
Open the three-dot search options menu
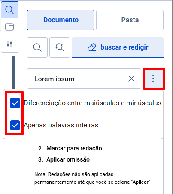[x=153, y=79]
